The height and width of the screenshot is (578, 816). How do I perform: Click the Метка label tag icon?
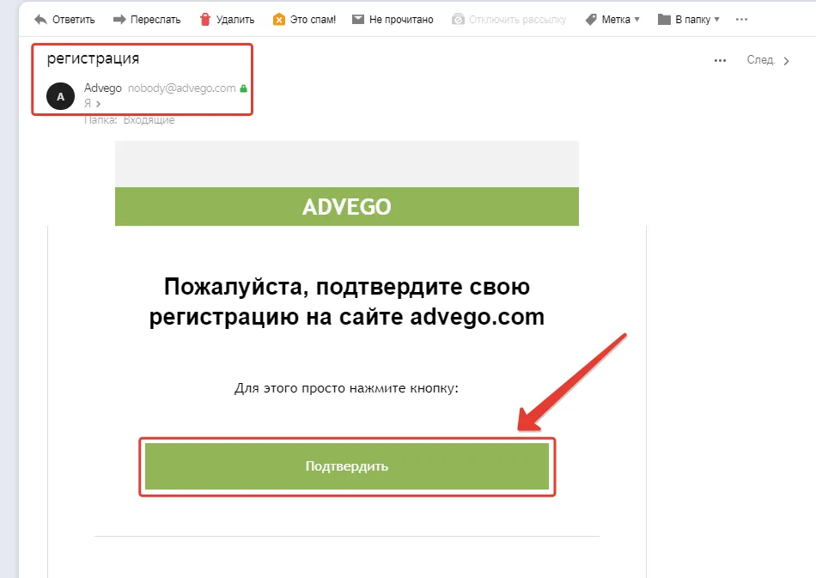click(589, 18)
